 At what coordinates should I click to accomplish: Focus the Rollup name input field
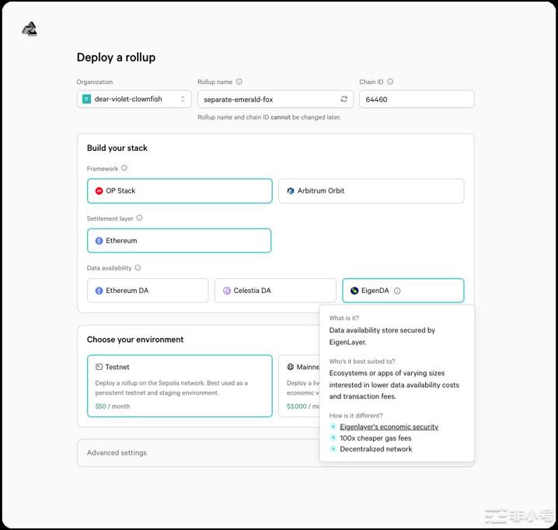(x=275, y=99)
